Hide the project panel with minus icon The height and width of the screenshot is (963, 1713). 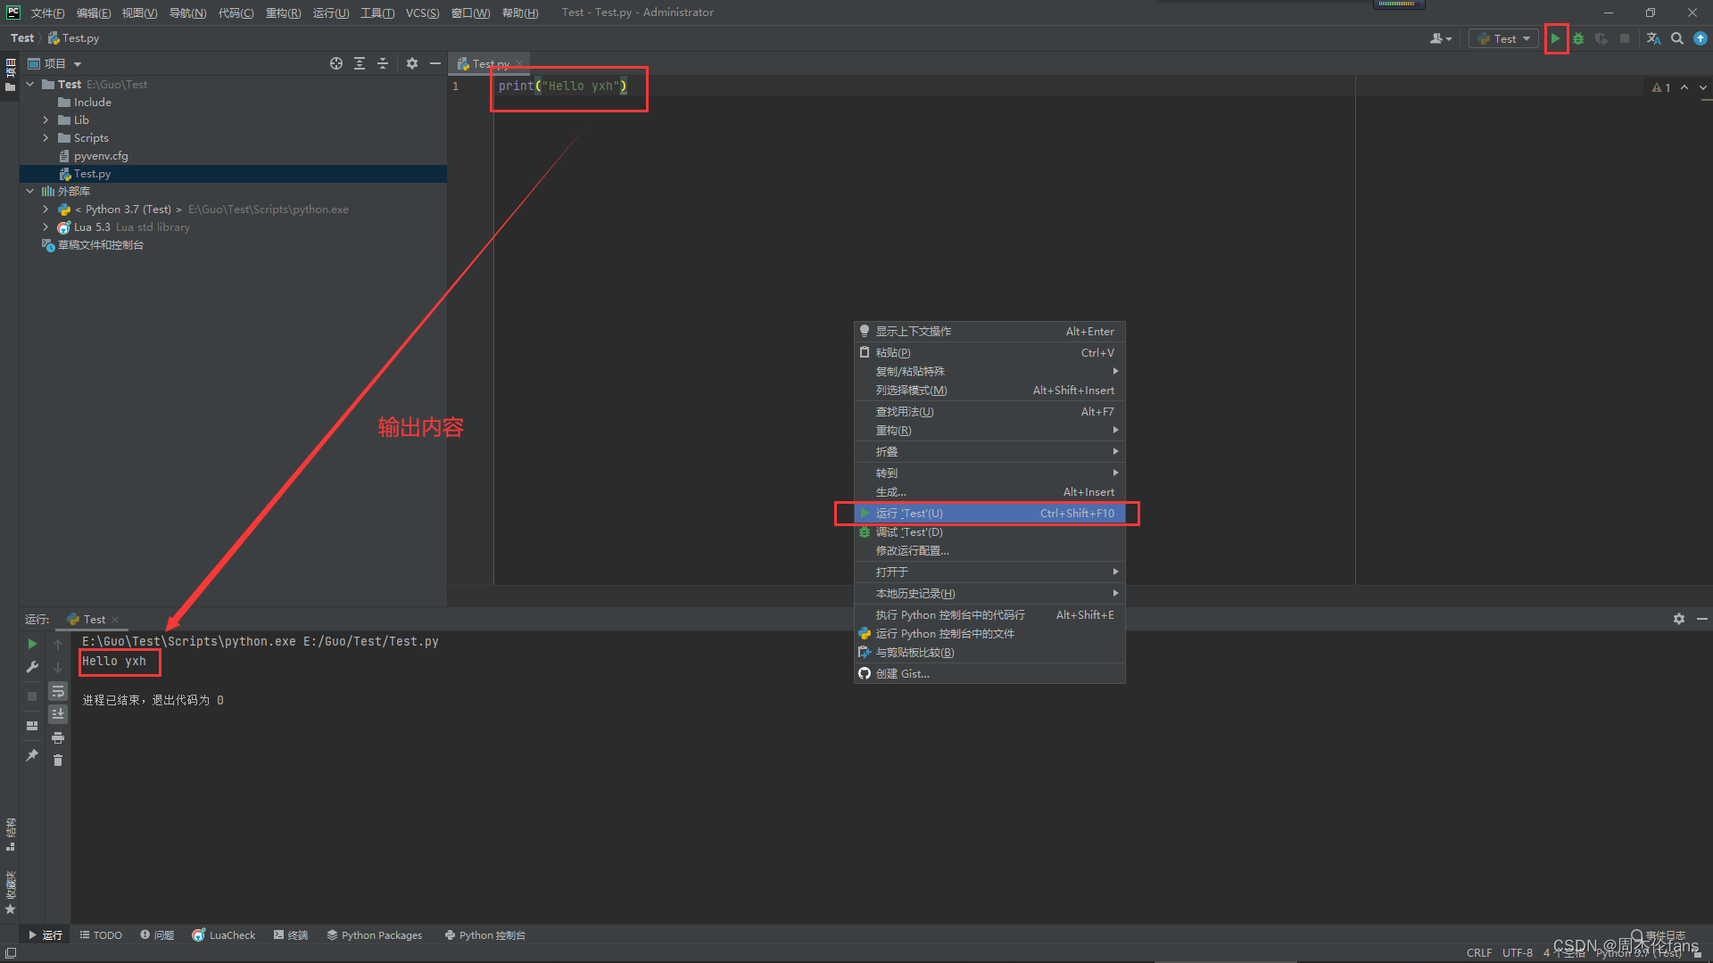(435, 63)
